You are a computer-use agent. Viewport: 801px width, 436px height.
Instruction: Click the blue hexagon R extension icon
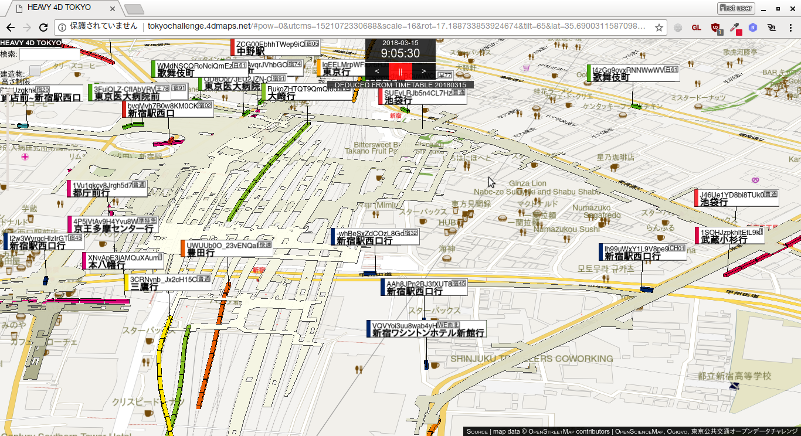coord(754,28)
